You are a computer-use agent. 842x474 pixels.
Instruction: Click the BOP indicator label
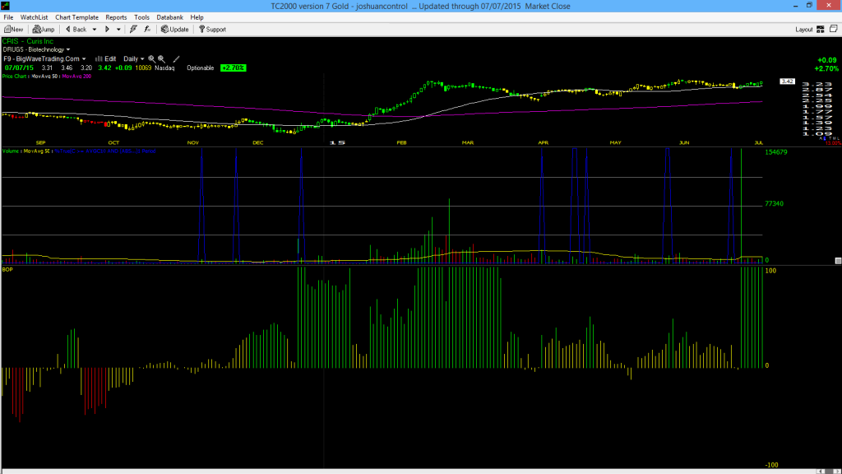7,269
